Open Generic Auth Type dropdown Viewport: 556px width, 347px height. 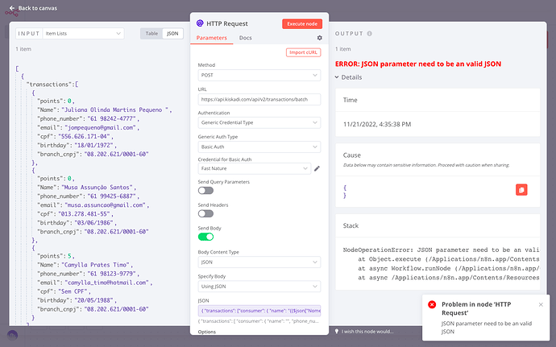coord(259,147)
